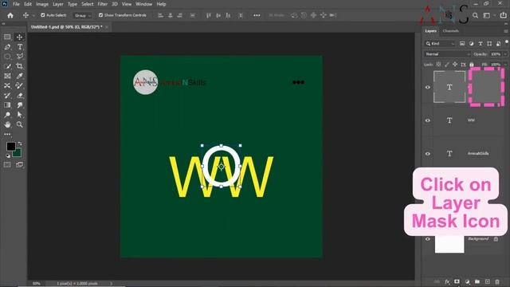
Task: Select the Pen tool
Action: point(7,47)
